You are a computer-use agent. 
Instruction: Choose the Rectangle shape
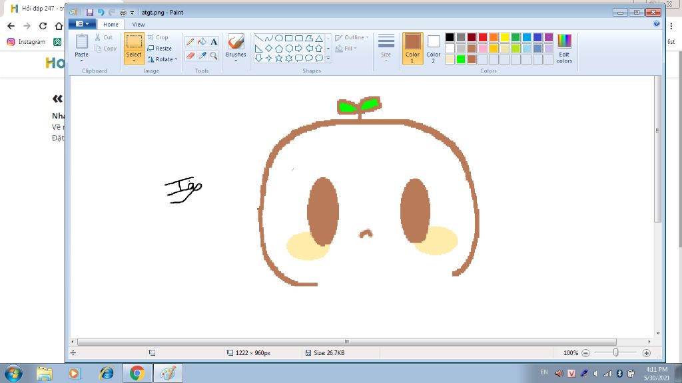coord(289,38)
